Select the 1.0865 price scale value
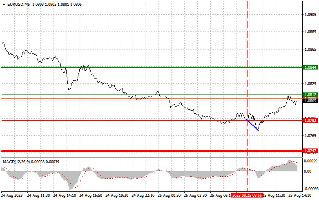319x200 pixels. (310, 49)
